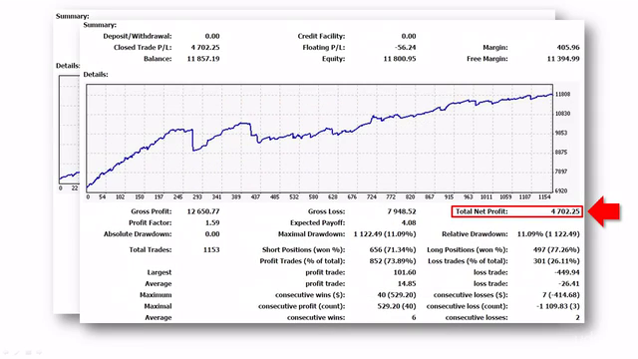The image size is (638, 359).
Task: Select the Total Net Profit value 4 702.25
Action: tap(565, 211)
